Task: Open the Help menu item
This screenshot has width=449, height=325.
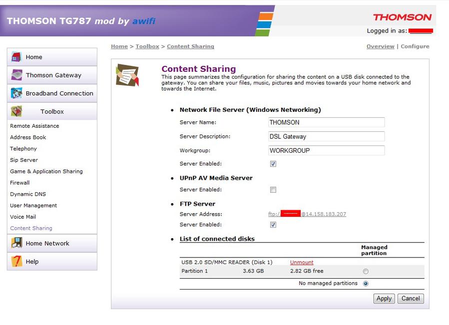Action: point(52,262)
